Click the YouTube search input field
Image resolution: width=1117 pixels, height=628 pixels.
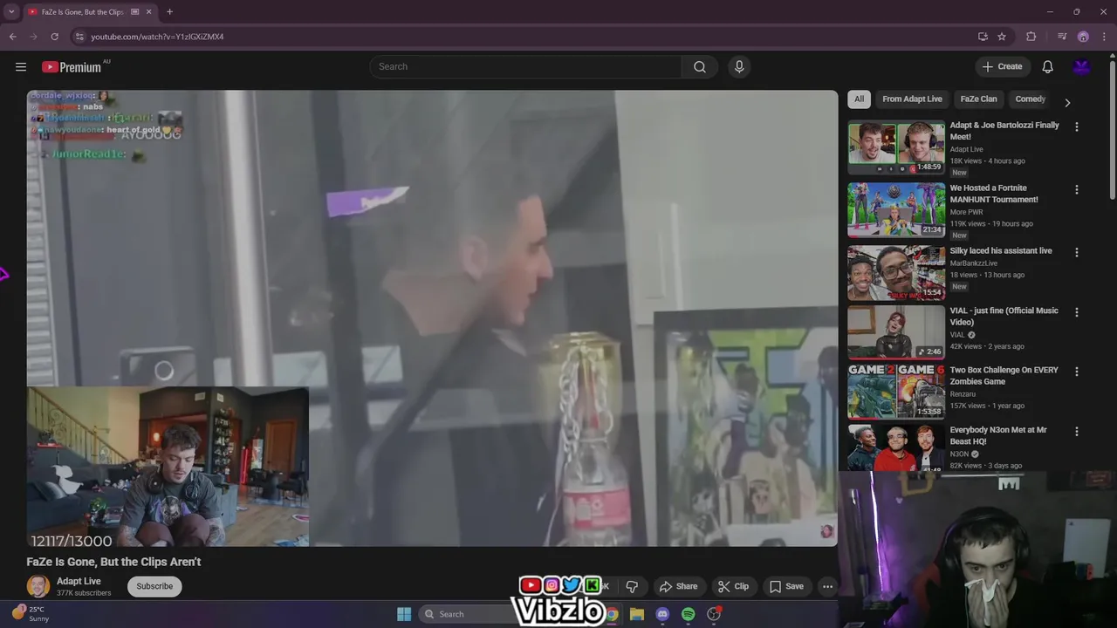click(x=525, y=66)
